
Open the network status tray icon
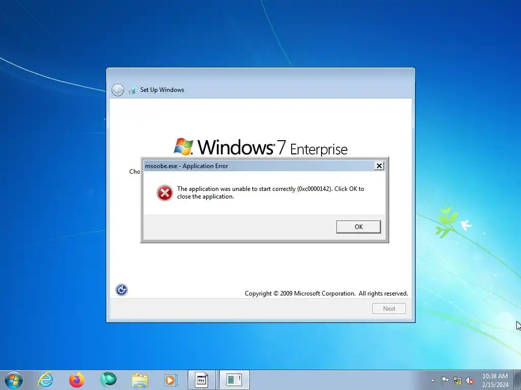point(457,380)
